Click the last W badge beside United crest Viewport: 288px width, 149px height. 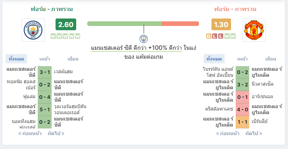point(233,36)
